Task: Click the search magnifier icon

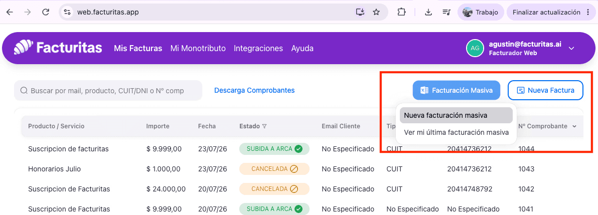Action: 24,90
